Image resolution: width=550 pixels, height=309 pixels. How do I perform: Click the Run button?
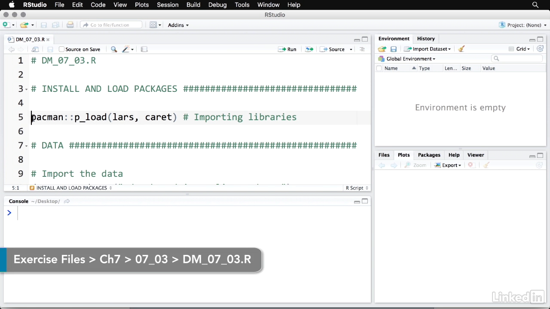287,49
